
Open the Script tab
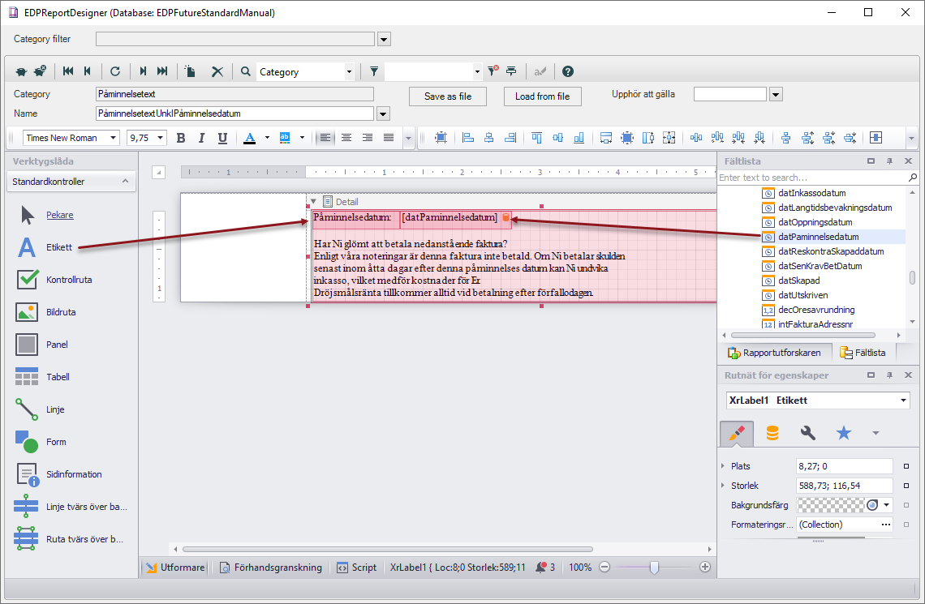357,568
